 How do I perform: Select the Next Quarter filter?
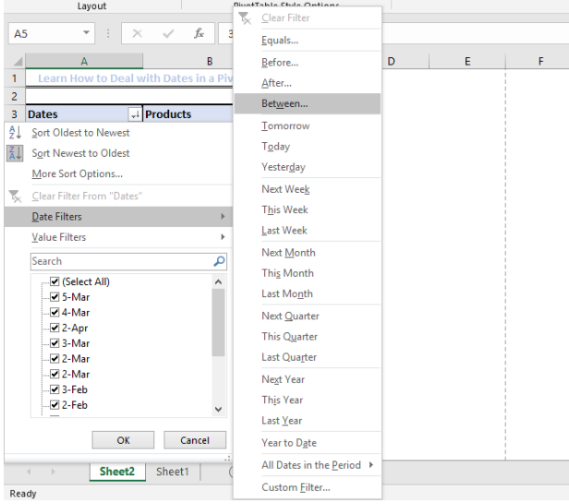(x=308, y=317)
